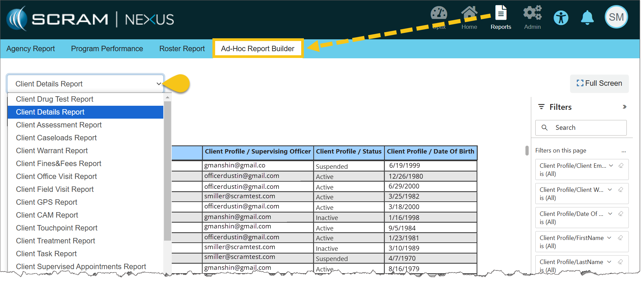The height and width of the screenshot is (282, 641).
Task: Click the report list scrollbar up arrow
Action: 167,98
